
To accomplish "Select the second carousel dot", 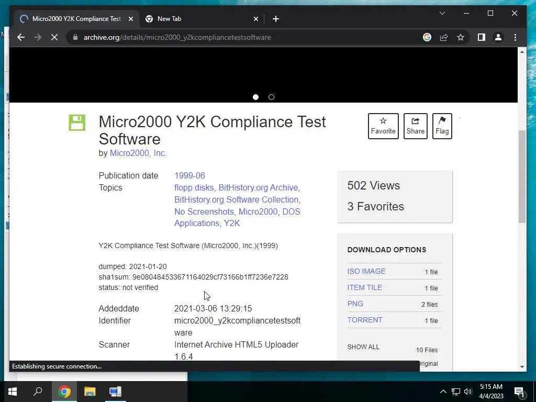I will (272, 97).
